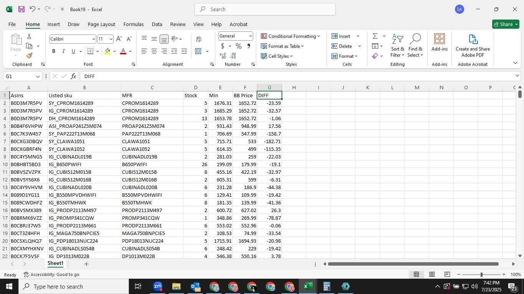
Task: Open Sort & Filter options
Action: pos(397,46)
